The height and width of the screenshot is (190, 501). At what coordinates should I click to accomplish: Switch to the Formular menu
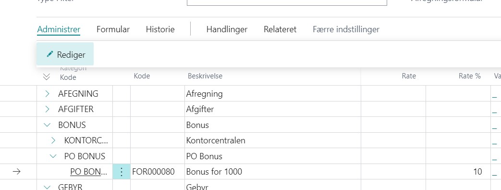(x=113, y=29)
